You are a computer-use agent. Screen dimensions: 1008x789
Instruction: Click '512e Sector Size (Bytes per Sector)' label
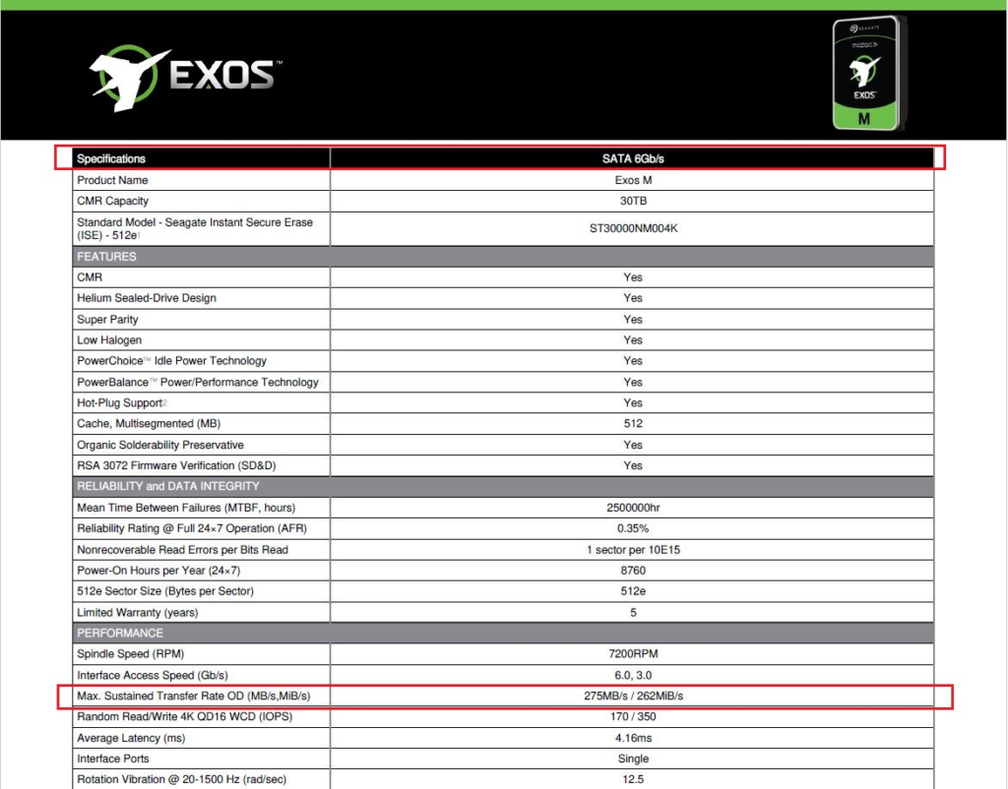tap(165, 590)
